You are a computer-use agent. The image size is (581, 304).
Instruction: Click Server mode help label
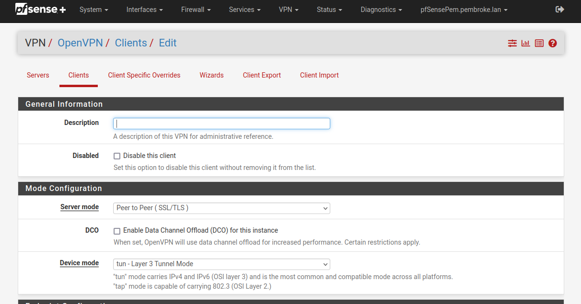click(x=80, y=207)
